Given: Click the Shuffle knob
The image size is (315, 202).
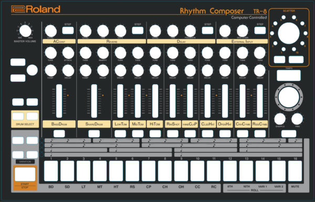Looking at the screenshot, I should 280,119.
